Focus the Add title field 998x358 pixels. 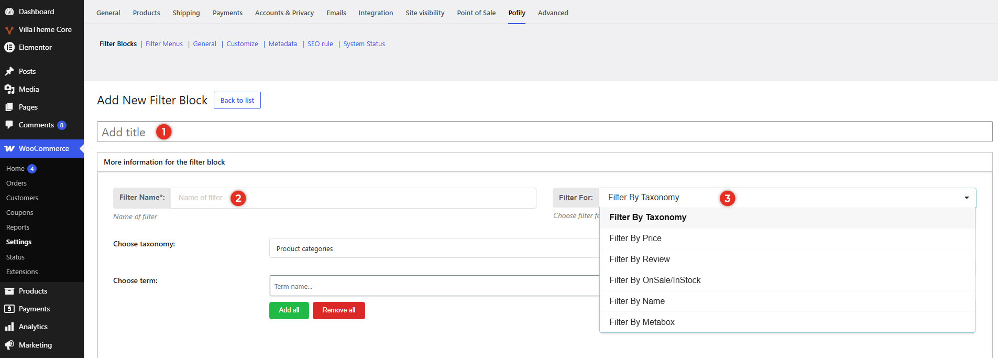544,132
